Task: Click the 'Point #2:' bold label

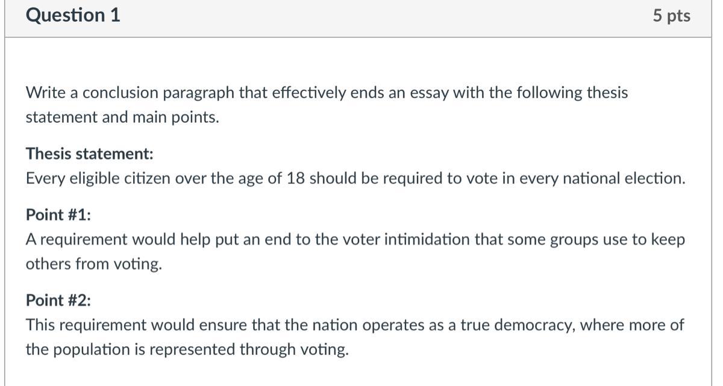Action: point(58,300)
